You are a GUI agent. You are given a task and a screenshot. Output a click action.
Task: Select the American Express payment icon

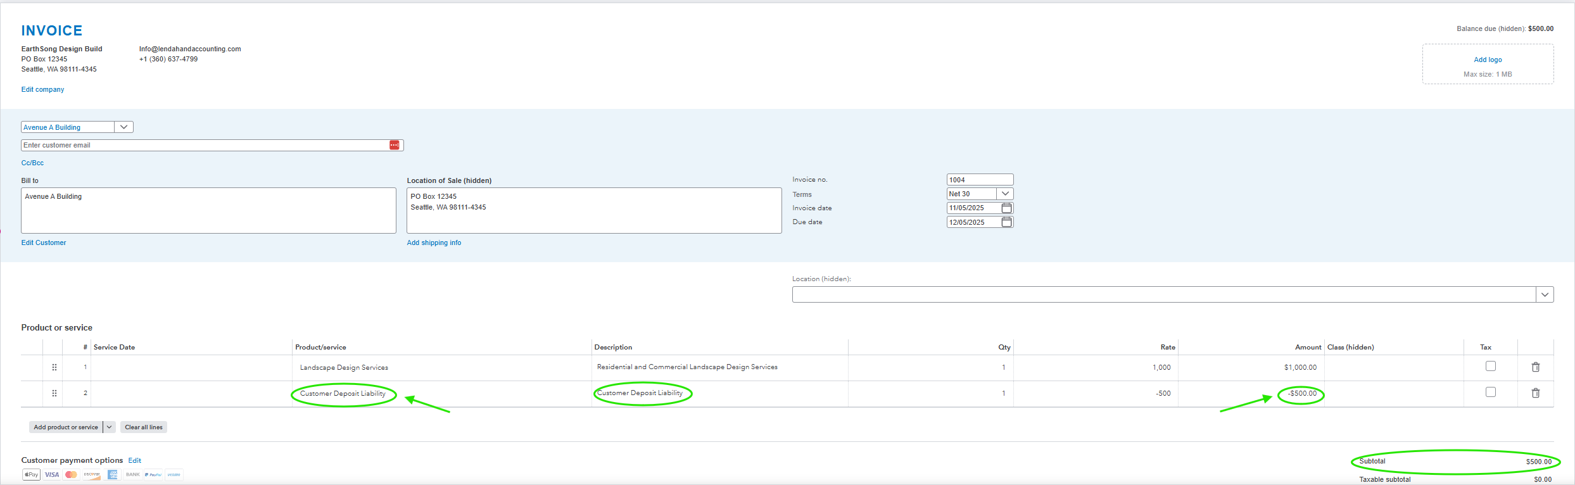113,474
